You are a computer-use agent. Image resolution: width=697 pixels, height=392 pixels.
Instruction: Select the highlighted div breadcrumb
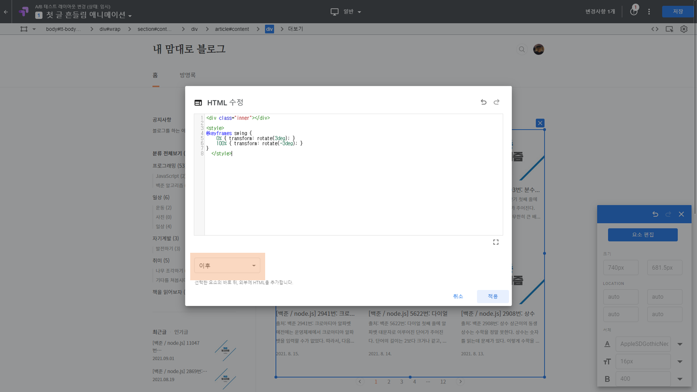coord(270,29)
